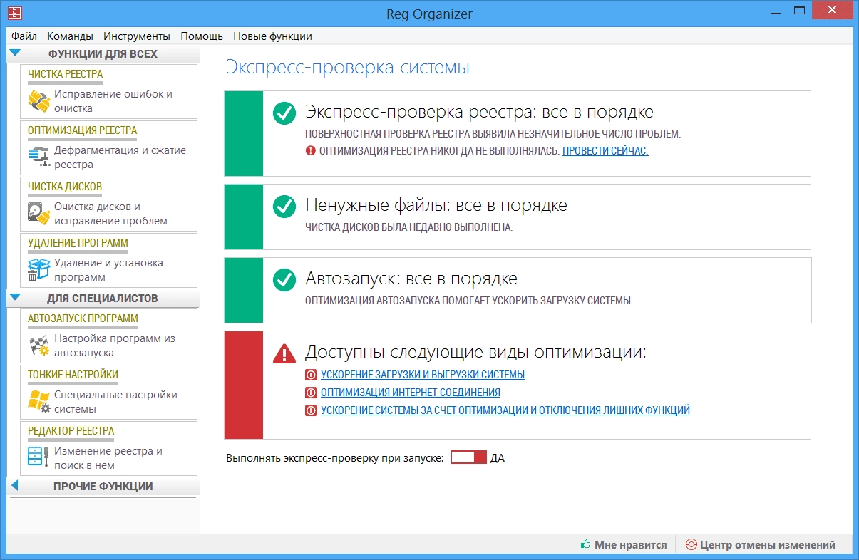Click the Ненужные файлы: все в порядке title
Screen dimensions: 859x560
tap(436, 206)
